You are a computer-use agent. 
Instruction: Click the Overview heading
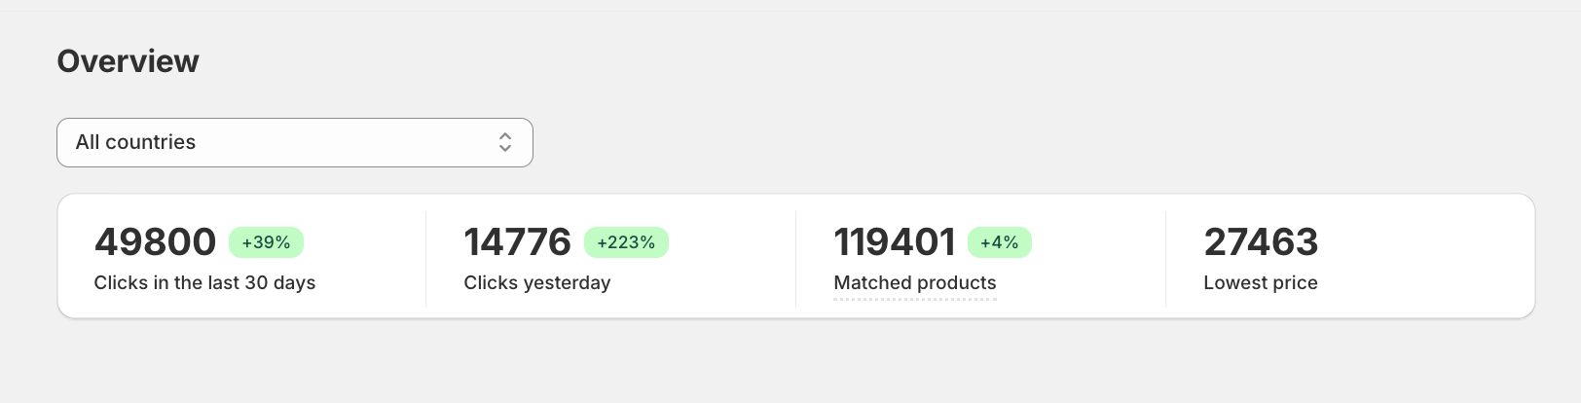[x=128, y=61]
